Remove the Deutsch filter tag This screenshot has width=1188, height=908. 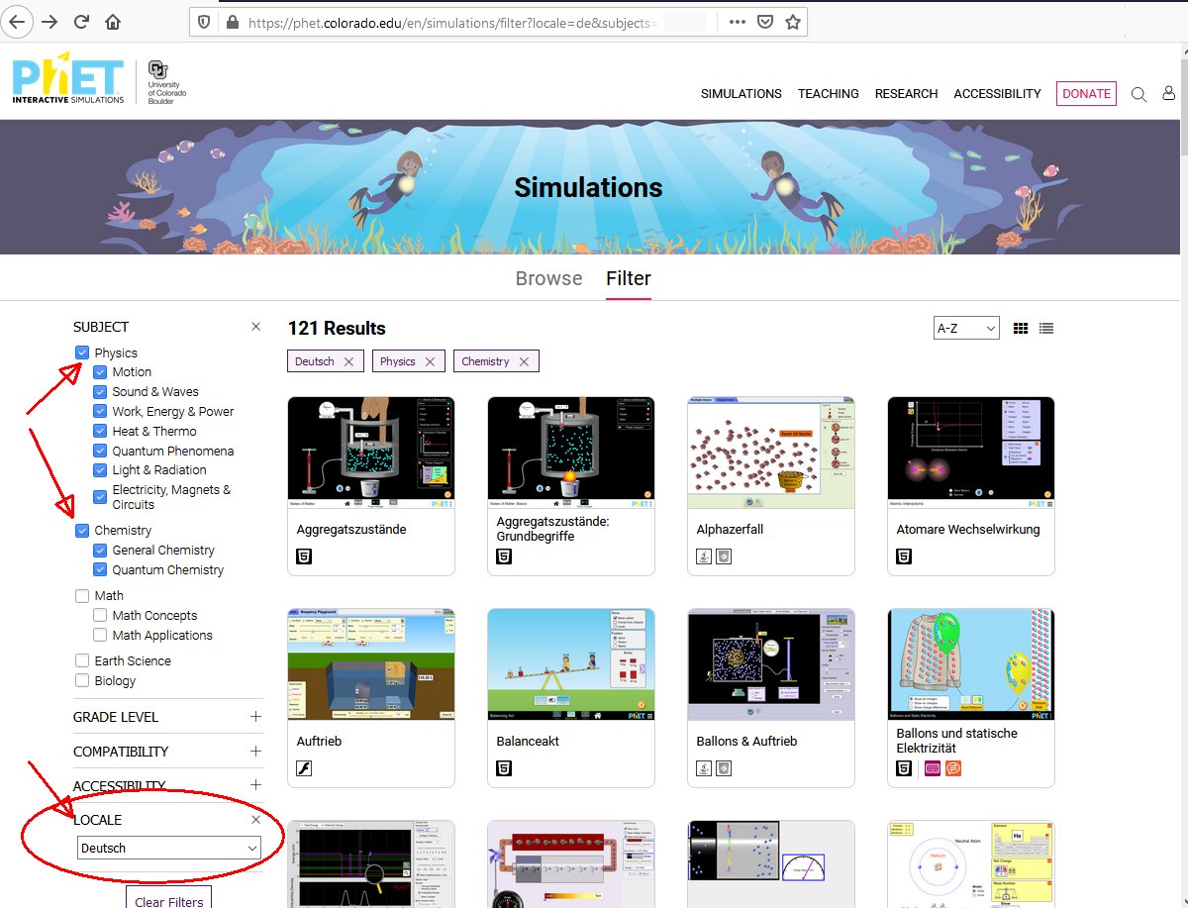[348, 362]
